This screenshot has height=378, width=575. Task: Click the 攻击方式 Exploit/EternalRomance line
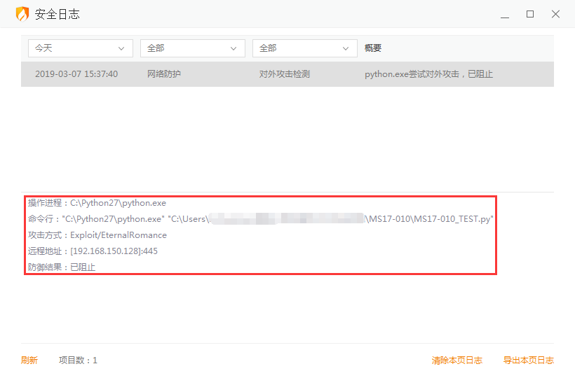pos(97,235)
